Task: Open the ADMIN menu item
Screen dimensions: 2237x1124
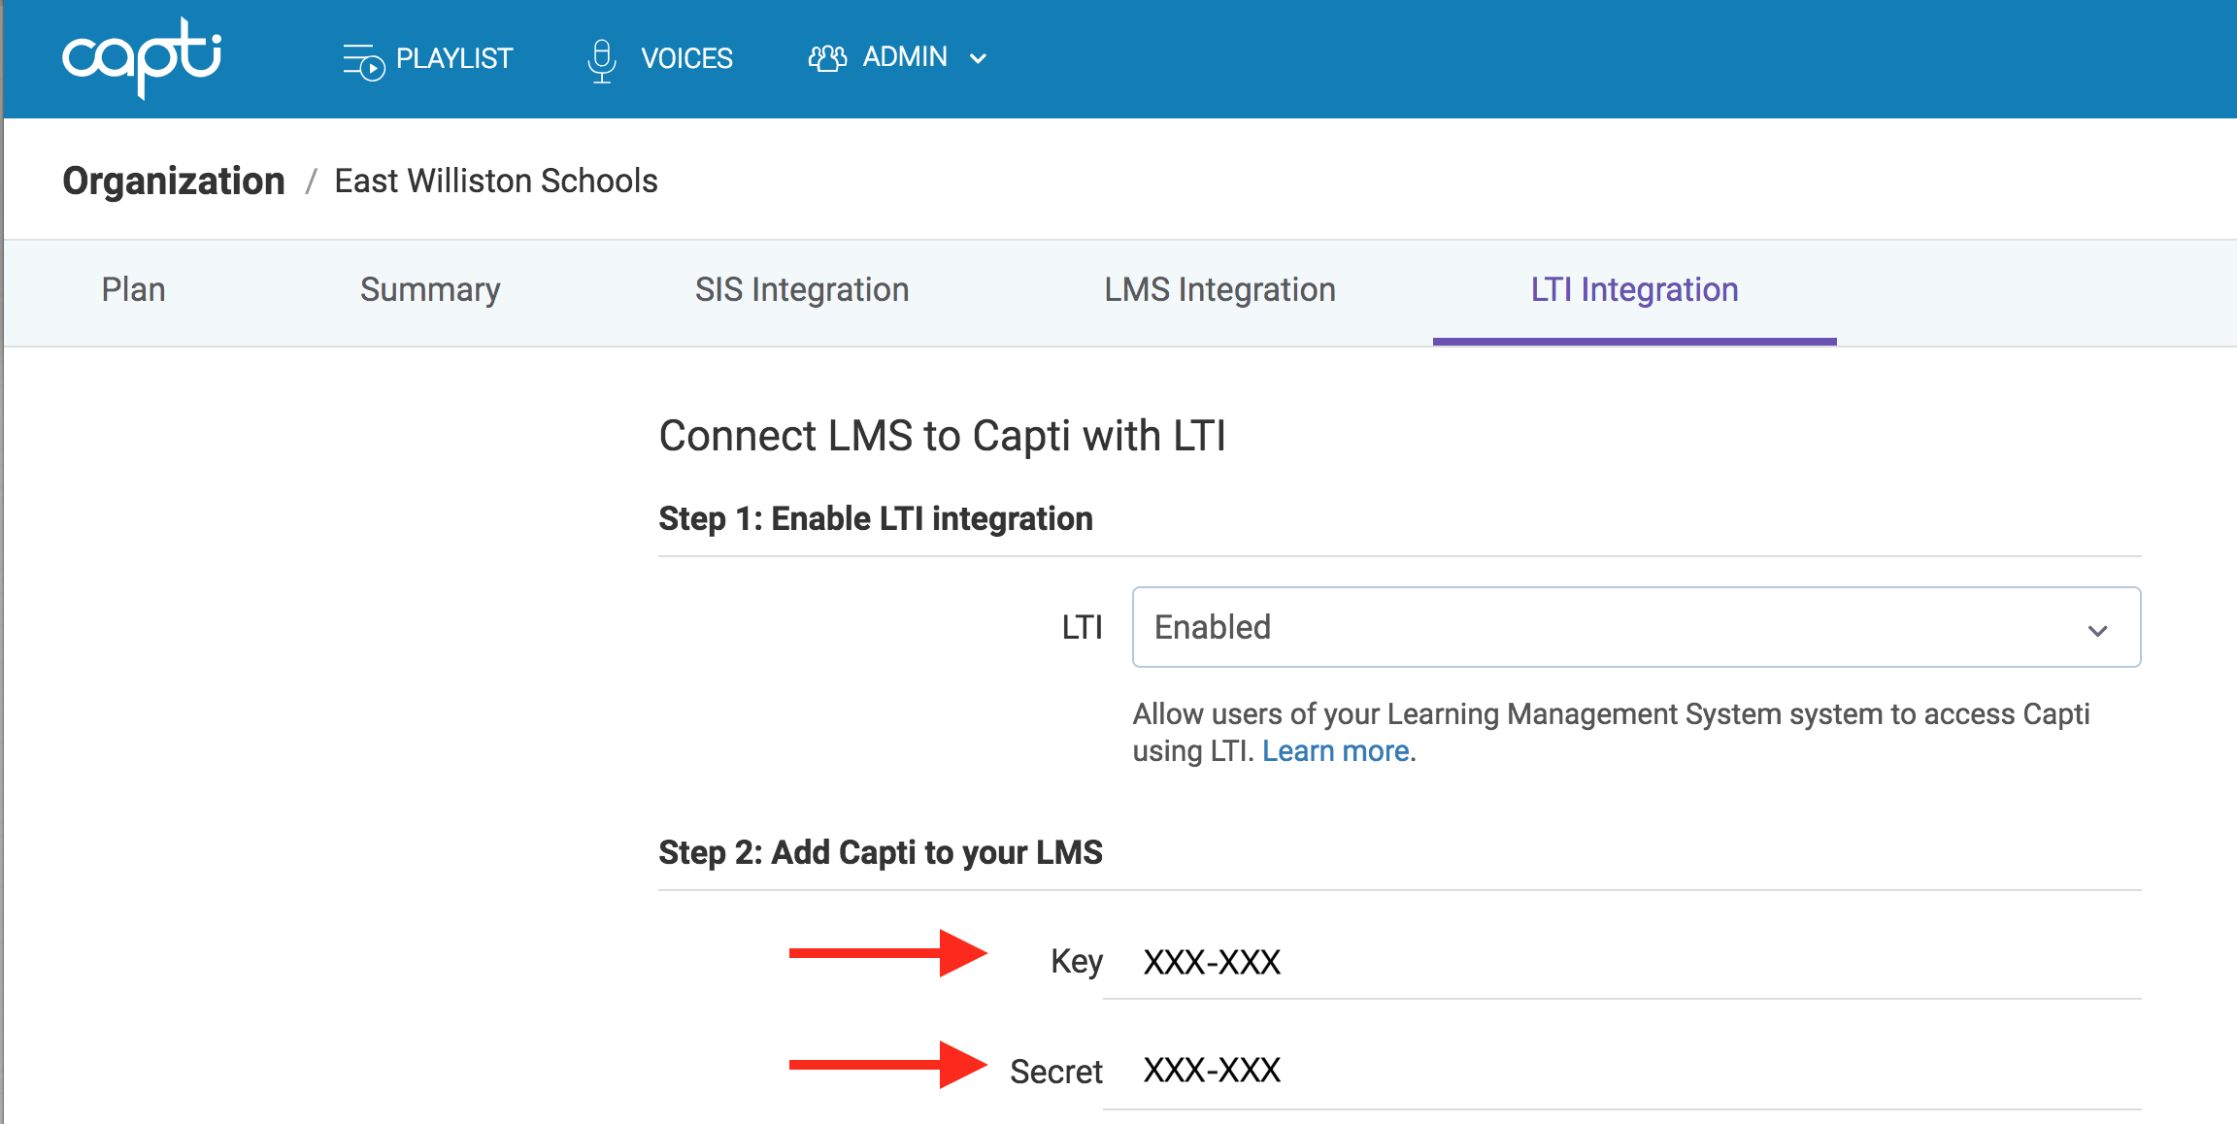Action: coord(898,58)
